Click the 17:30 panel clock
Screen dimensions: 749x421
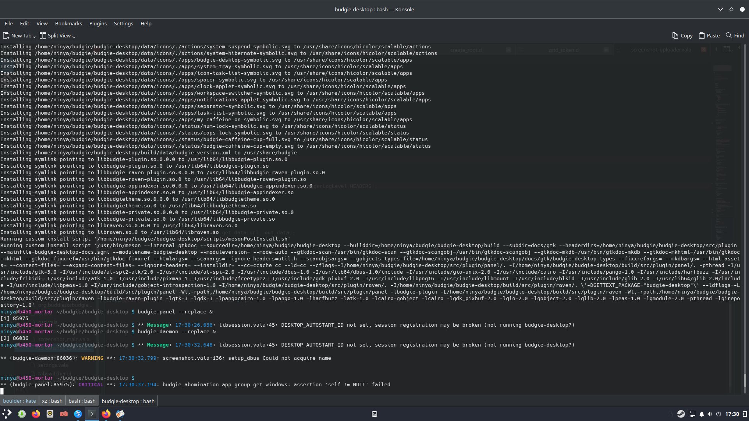(732, 414)
